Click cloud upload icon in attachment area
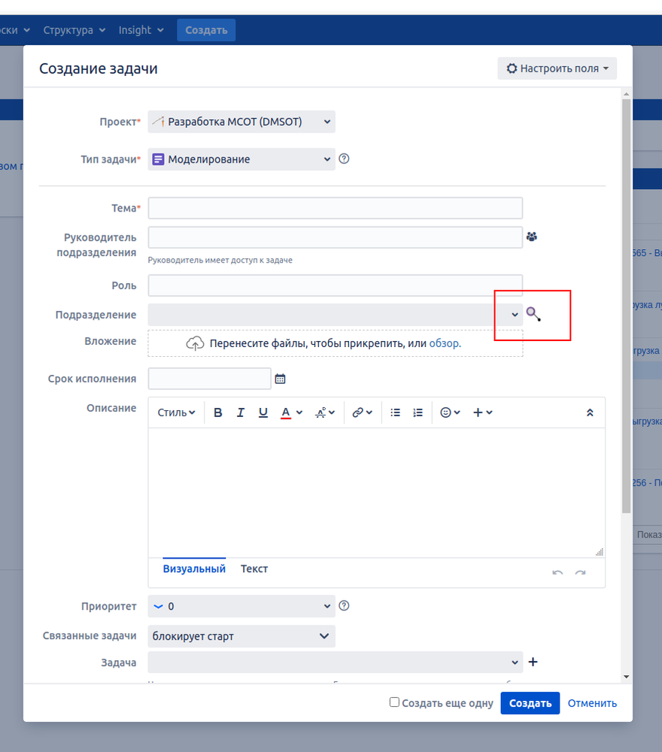 [x=195, y=343]
